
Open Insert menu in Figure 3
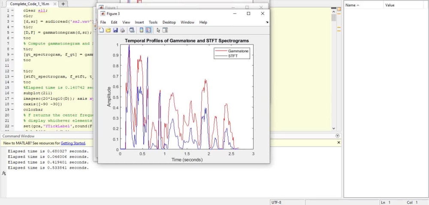pyautogui.click(x=139, y=22)
